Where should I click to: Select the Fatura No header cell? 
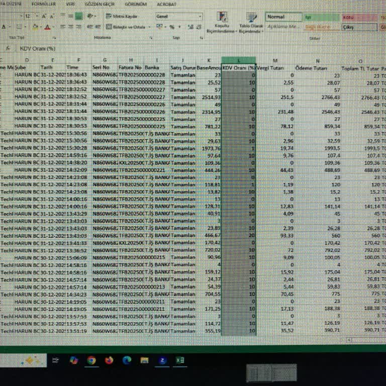coord(131,67)
